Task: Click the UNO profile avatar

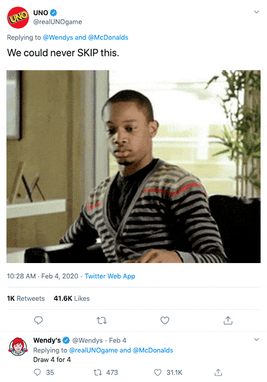Action: [18, 18]
